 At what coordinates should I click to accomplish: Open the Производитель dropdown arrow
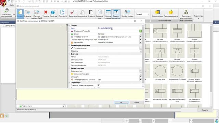141,48
